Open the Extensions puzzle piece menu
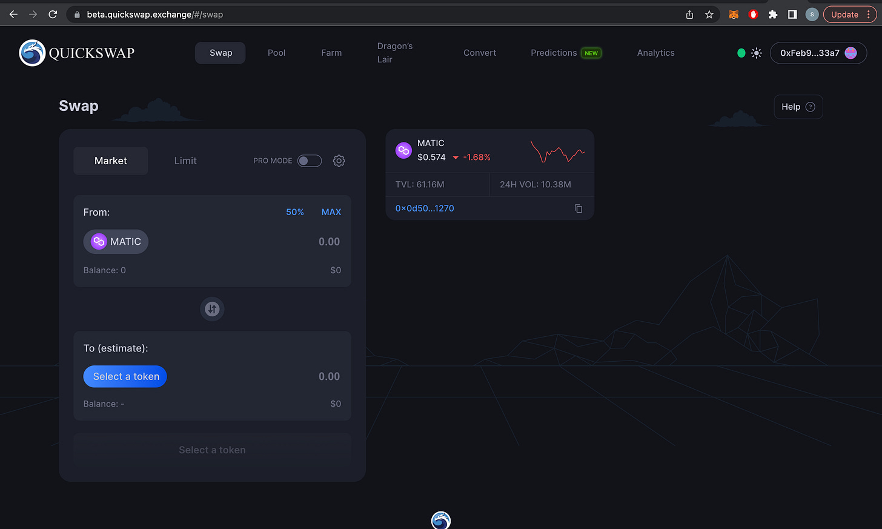The image size is (882, 529). coord(773,15)
